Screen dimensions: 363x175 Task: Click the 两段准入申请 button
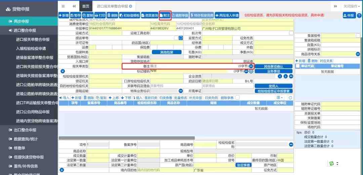[x=227, y=15]
